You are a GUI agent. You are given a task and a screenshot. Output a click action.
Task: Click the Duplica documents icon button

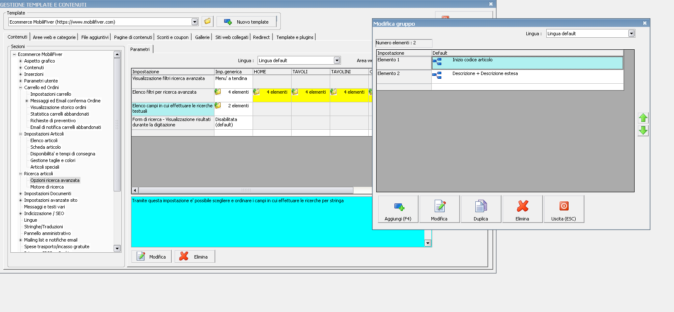(x=481, y=209)
